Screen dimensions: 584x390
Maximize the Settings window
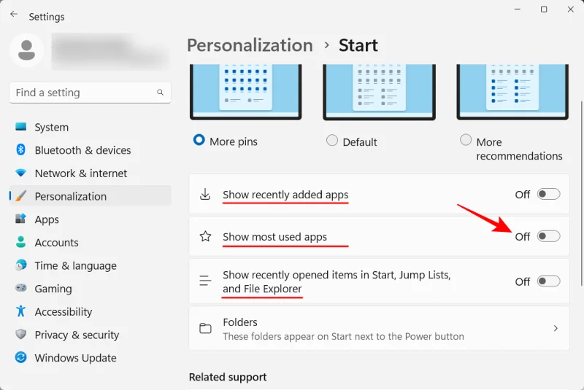[544, 9]
